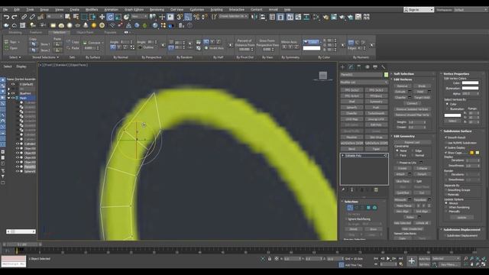Select the Face constraint radio button

tap(397, 155)
